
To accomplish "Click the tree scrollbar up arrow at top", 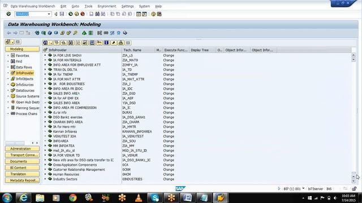I will click(x=354, y=55).
